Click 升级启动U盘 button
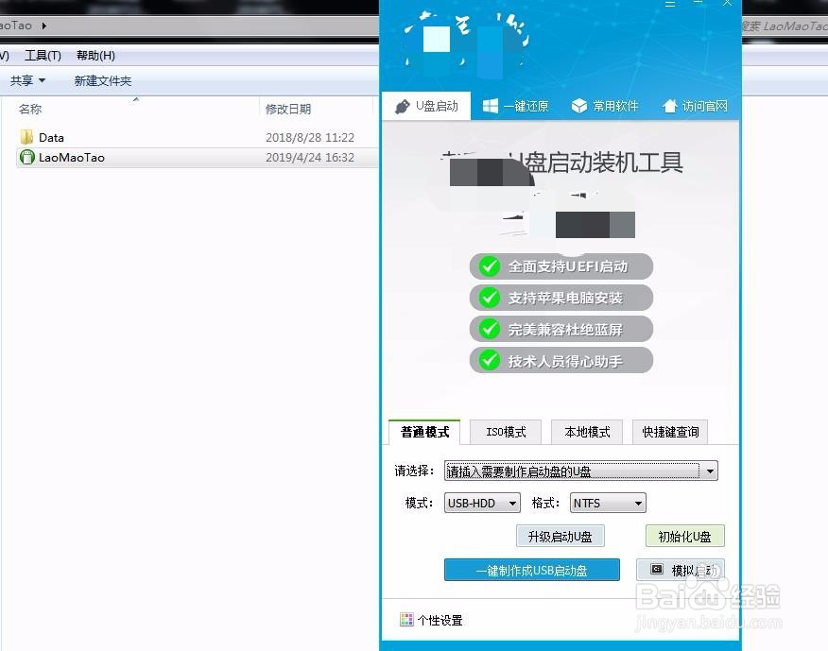Screen dimensions: 828x651 [561, 537]
